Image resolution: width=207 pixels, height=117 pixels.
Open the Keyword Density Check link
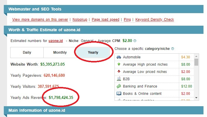click(155, 20)
